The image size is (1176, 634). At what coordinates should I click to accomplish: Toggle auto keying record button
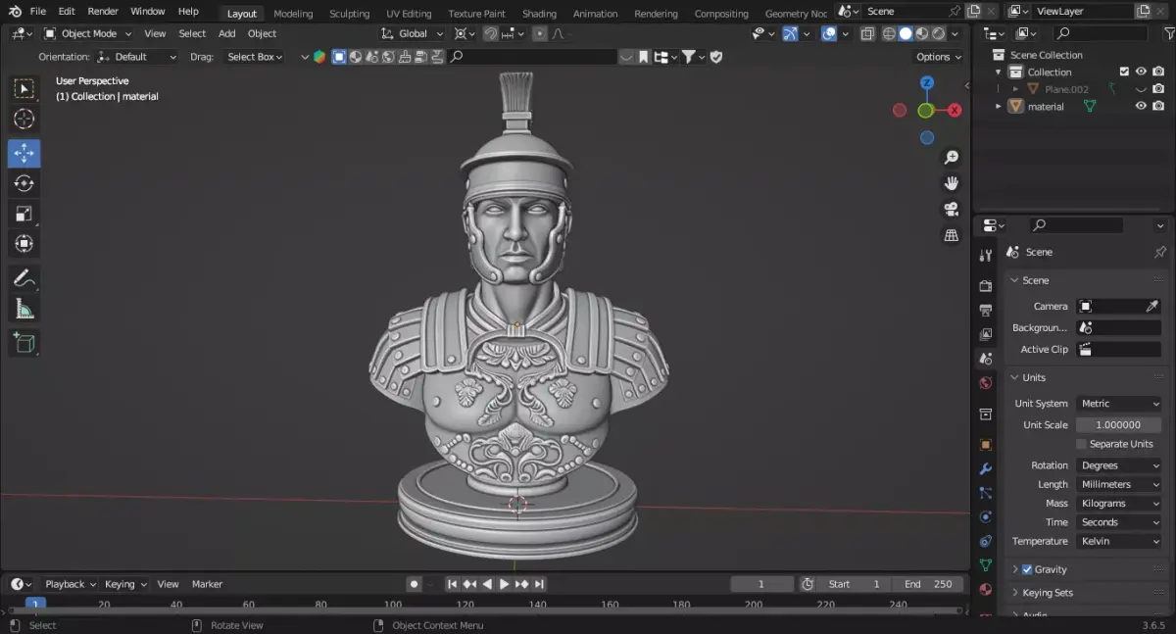pos(414,584)
